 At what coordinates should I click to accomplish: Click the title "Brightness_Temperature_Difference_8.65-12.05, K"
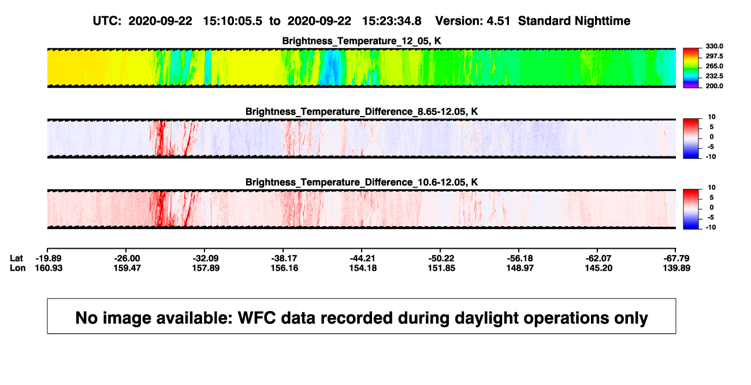362,111
